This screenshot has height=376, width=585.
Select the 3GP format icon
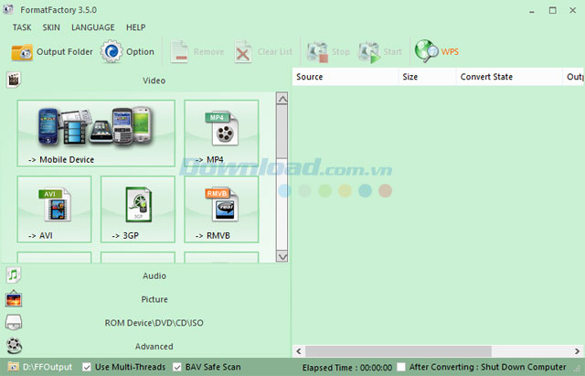click(x=138, y=205)
